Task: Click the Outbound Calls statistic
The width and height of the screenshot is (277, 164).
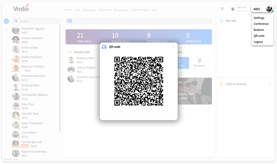Action: tap(157, 37)
